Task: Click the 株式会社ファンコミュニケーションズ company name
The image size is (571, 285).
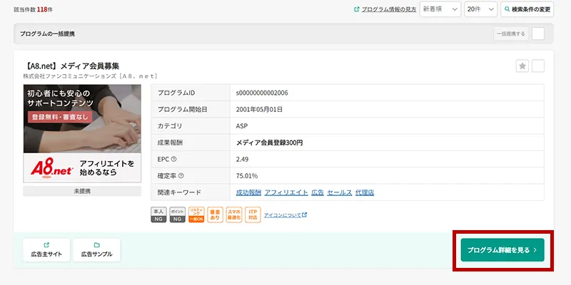Action: point(90,76)
